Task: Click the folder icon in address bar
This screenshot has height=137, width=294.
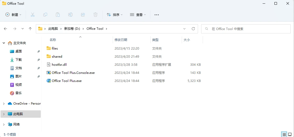Action: (x=40, y=29)
